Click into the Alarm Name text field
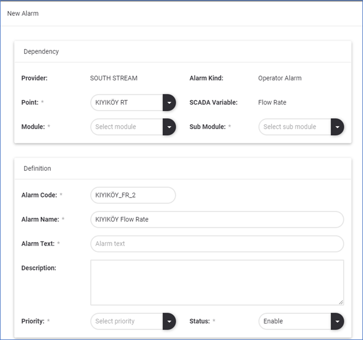 (217, 220)
